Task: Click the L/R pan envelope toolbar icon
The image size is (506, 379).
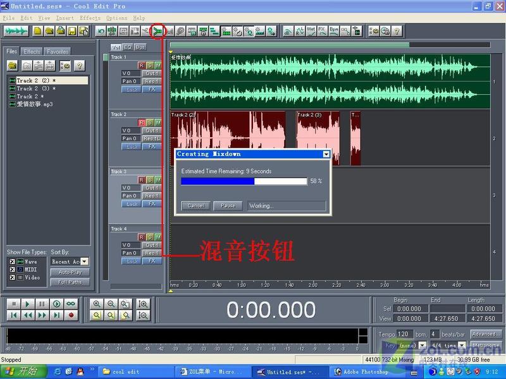Action: point(299,31)
